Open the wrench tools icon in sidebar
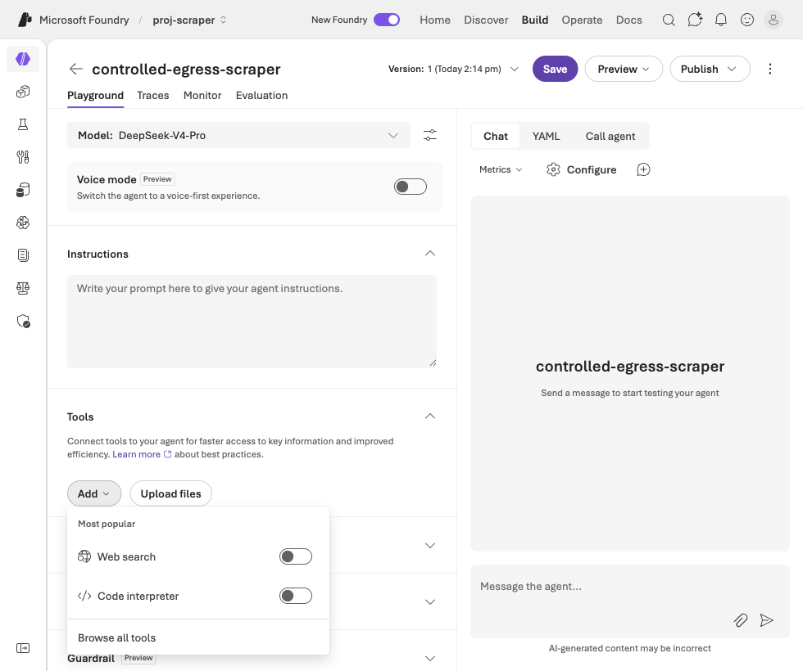The height and width of the screenshot is (671, 803). 23,157
